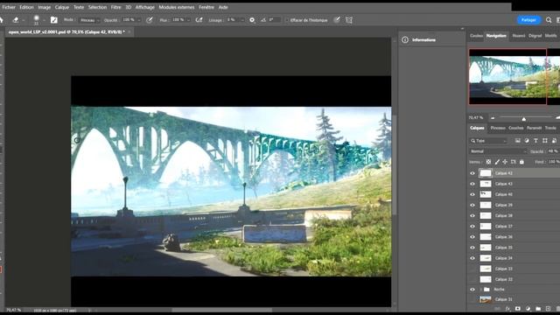Click the zoom out icon in Navigator
Screen dimensions: 560x315
pos(493,117)
